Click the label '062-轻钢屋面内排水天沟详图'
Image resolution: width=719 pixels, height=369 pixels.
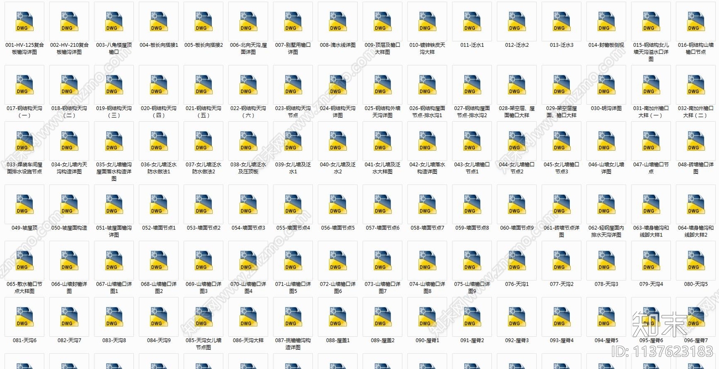pyautogui.click(x=606, y=231)
